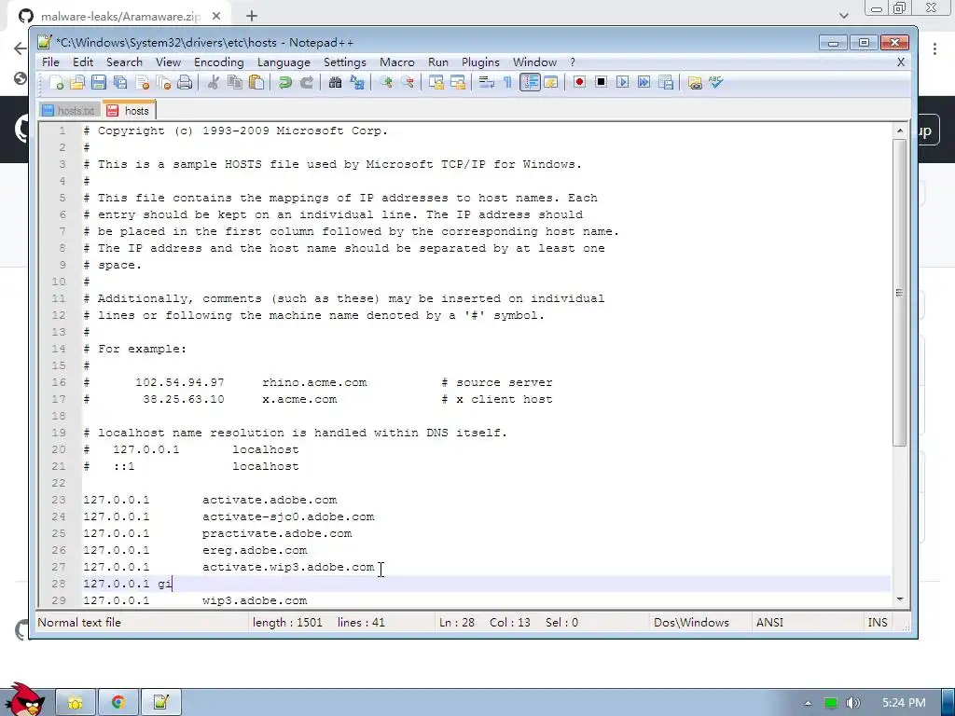Open the Window menu
The image size is (955, 716).
[x=534, y=62]
